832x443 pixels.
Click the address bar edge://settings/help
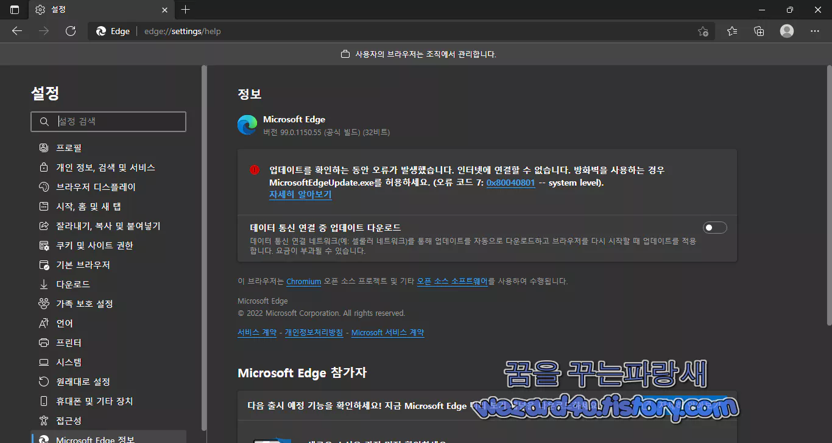401,31
